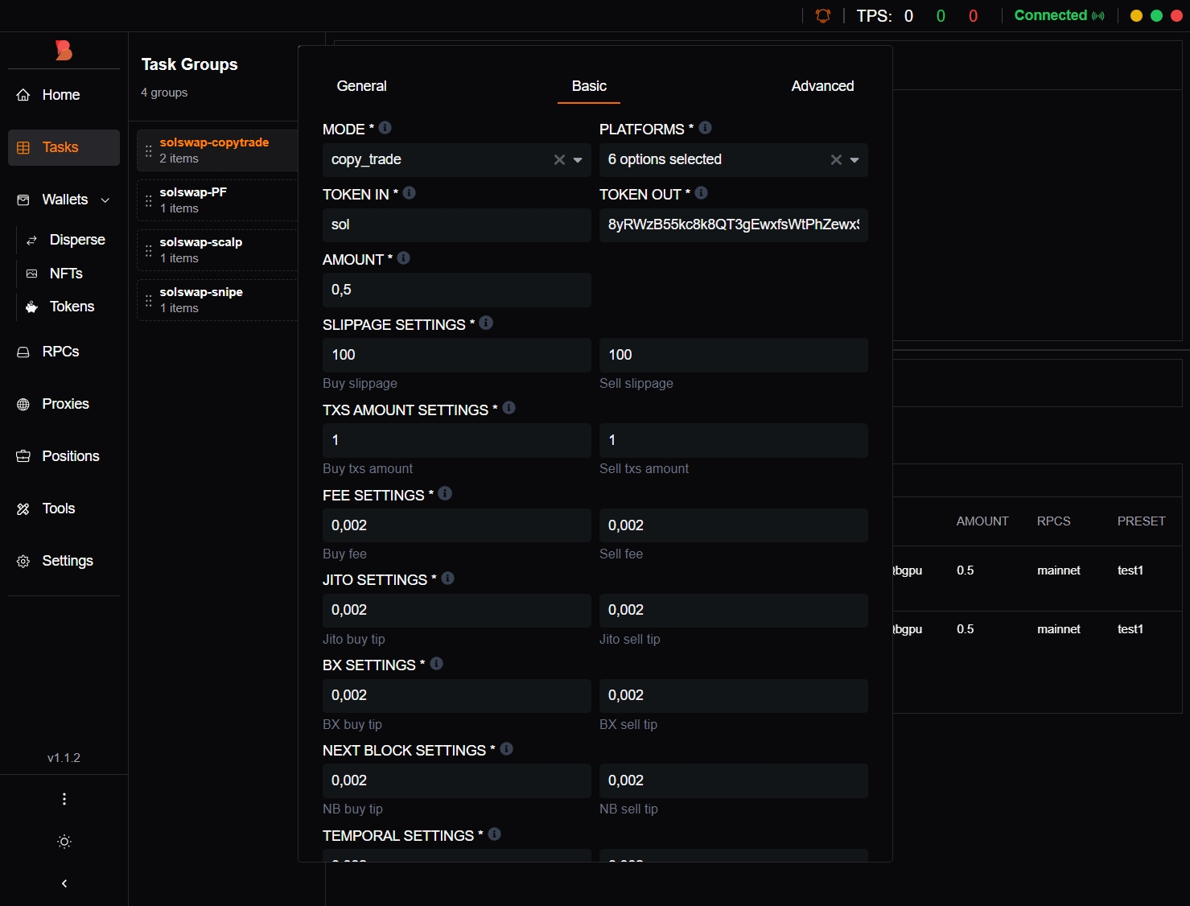Screen dimensions: 1190x906
Task: Switch to the General tab
Action: (361, 86)
